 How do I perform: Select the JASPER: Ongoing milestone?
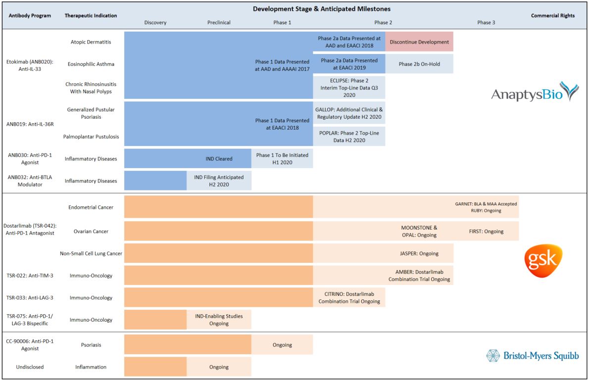click(x=419, y=253)
